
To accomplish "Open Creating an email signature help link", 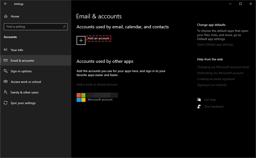I will pyautogui.click(x=216, y=79).
